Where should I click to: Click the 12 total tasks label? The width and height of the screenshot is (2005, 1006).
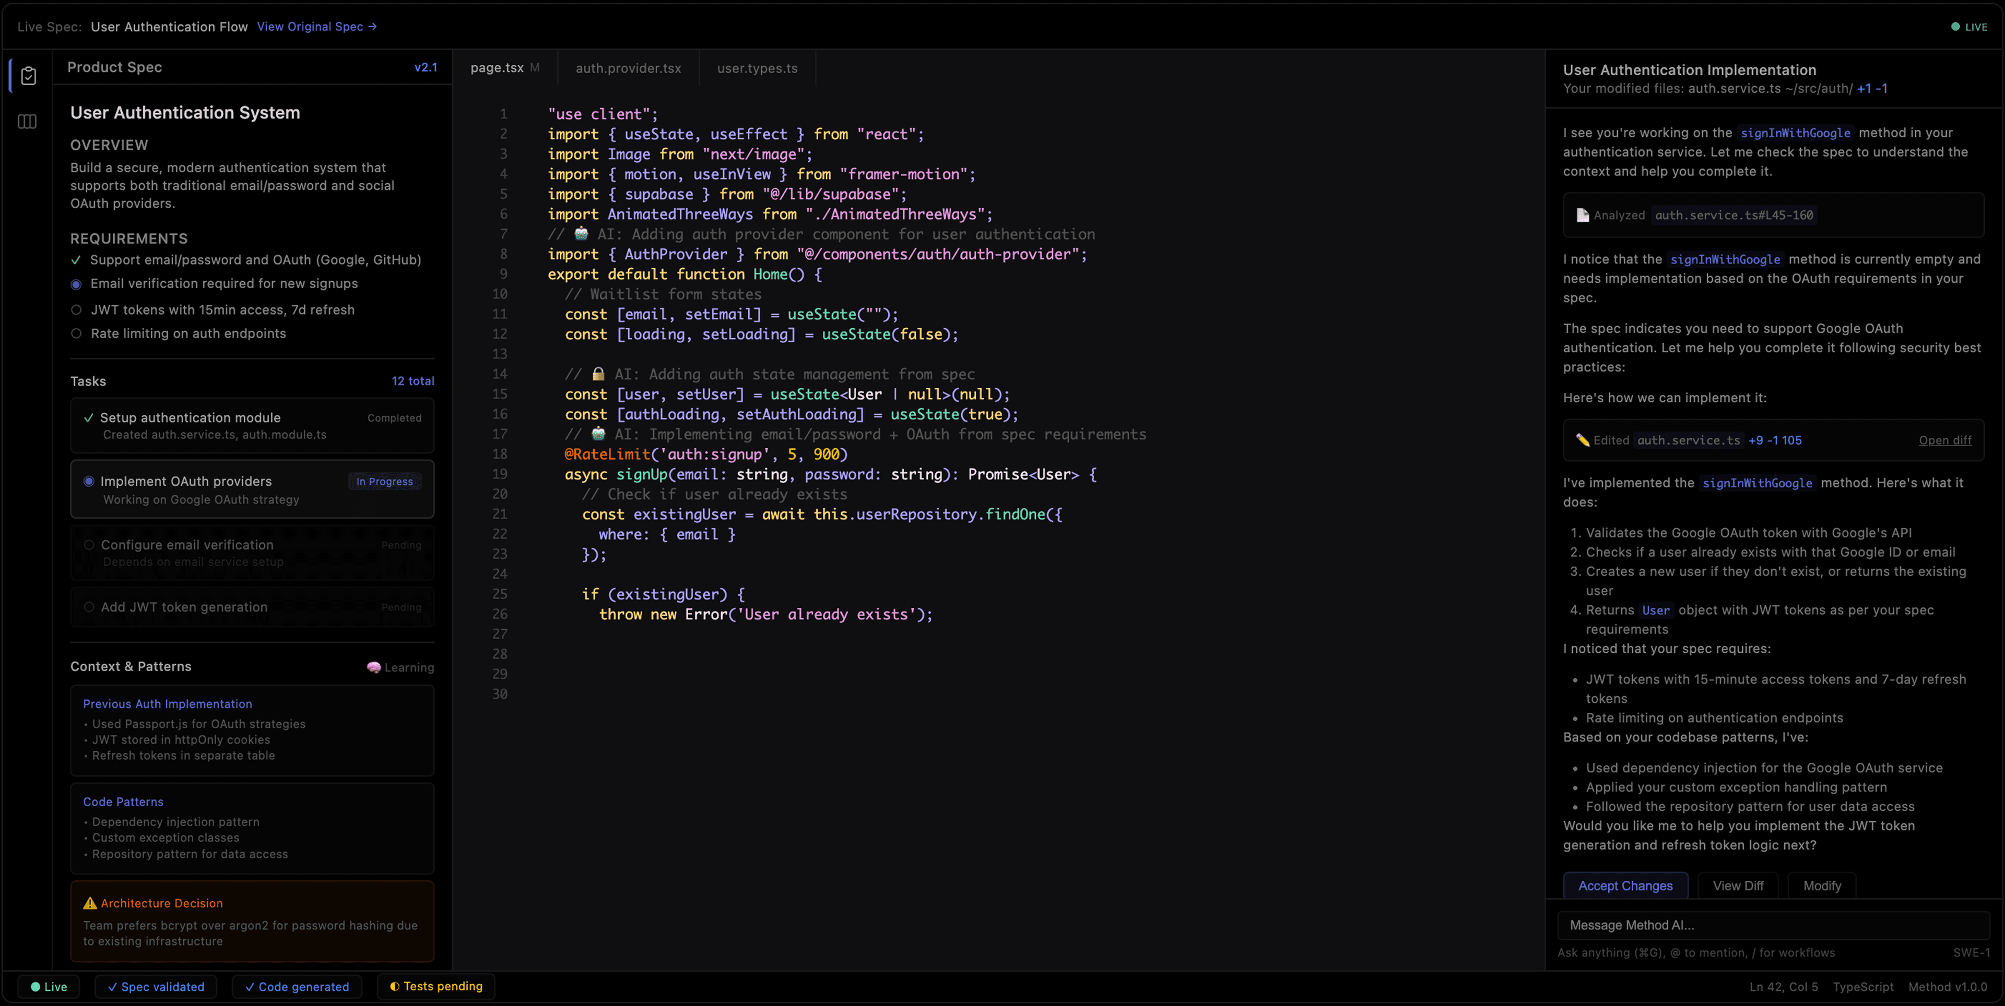click(412, 380)
